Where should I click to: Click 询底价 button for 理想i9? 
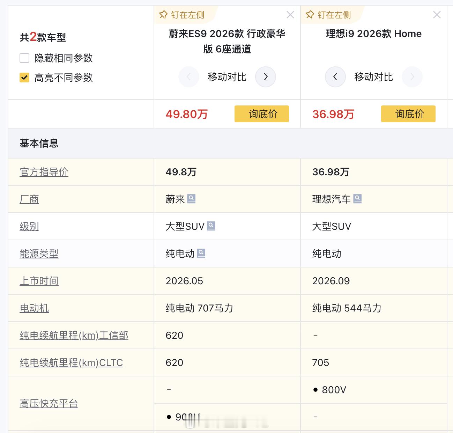tap(408, 114)
